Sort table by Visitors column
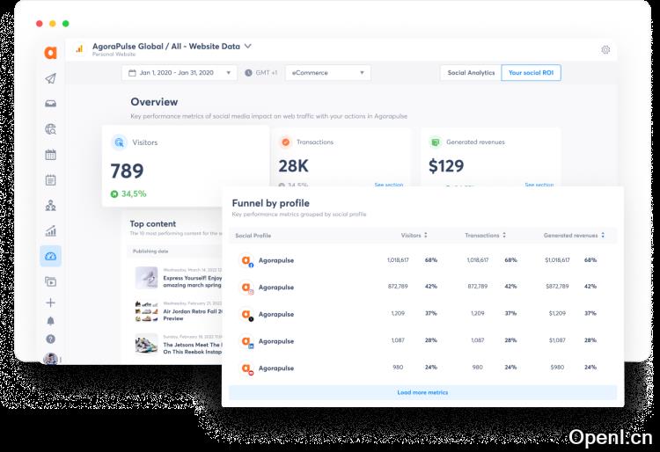 point(414,236)
